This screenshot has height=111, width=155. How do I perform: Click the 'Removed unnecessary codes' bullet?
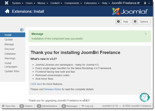click(x=53, y=75)
